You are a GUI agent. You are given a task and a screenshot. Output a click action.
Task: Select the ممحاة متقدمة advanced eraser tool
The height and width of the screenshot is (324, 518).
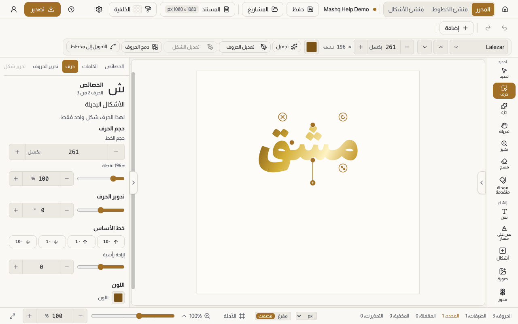point(503,185)
